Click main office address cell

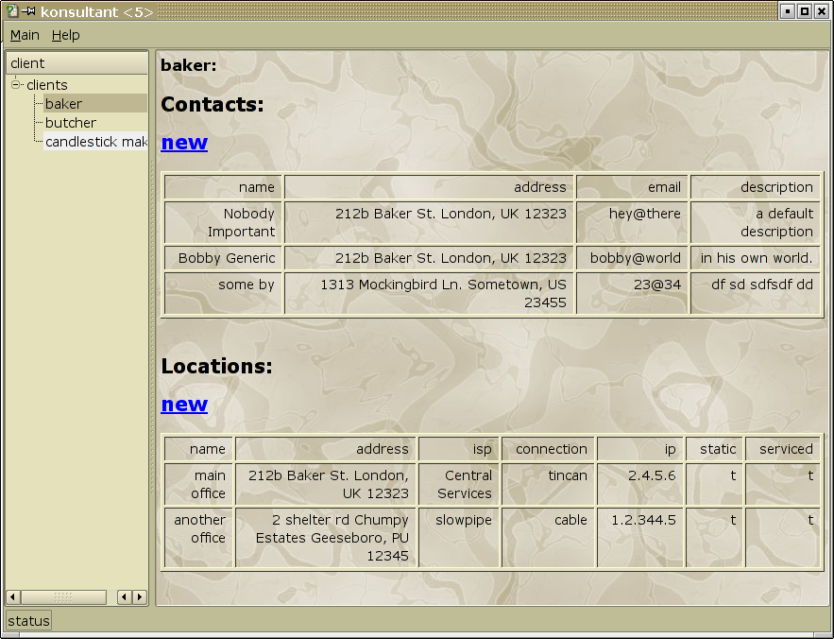tap(327, 485)
